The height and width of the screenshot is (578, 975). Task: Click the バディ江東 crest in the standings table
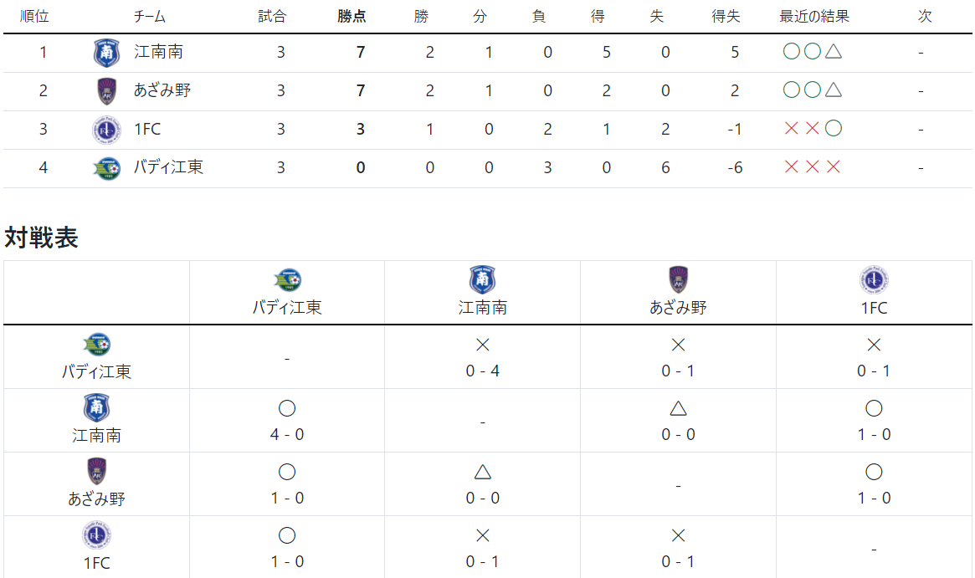(x=106, y=168)
